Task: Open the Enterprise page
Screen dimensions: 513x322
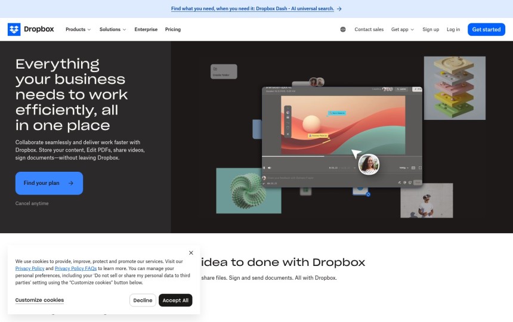Action: (x=146, y=29)
